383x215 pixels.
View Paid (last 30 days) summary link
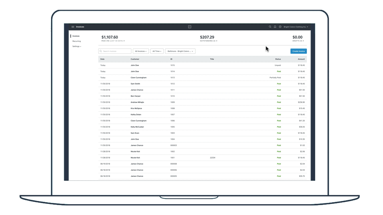point(113,41)
